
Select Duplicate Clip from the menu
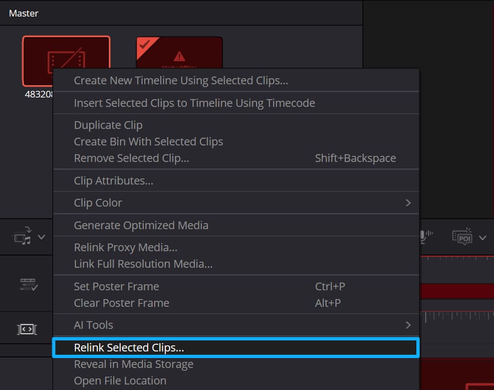(108, 125)
